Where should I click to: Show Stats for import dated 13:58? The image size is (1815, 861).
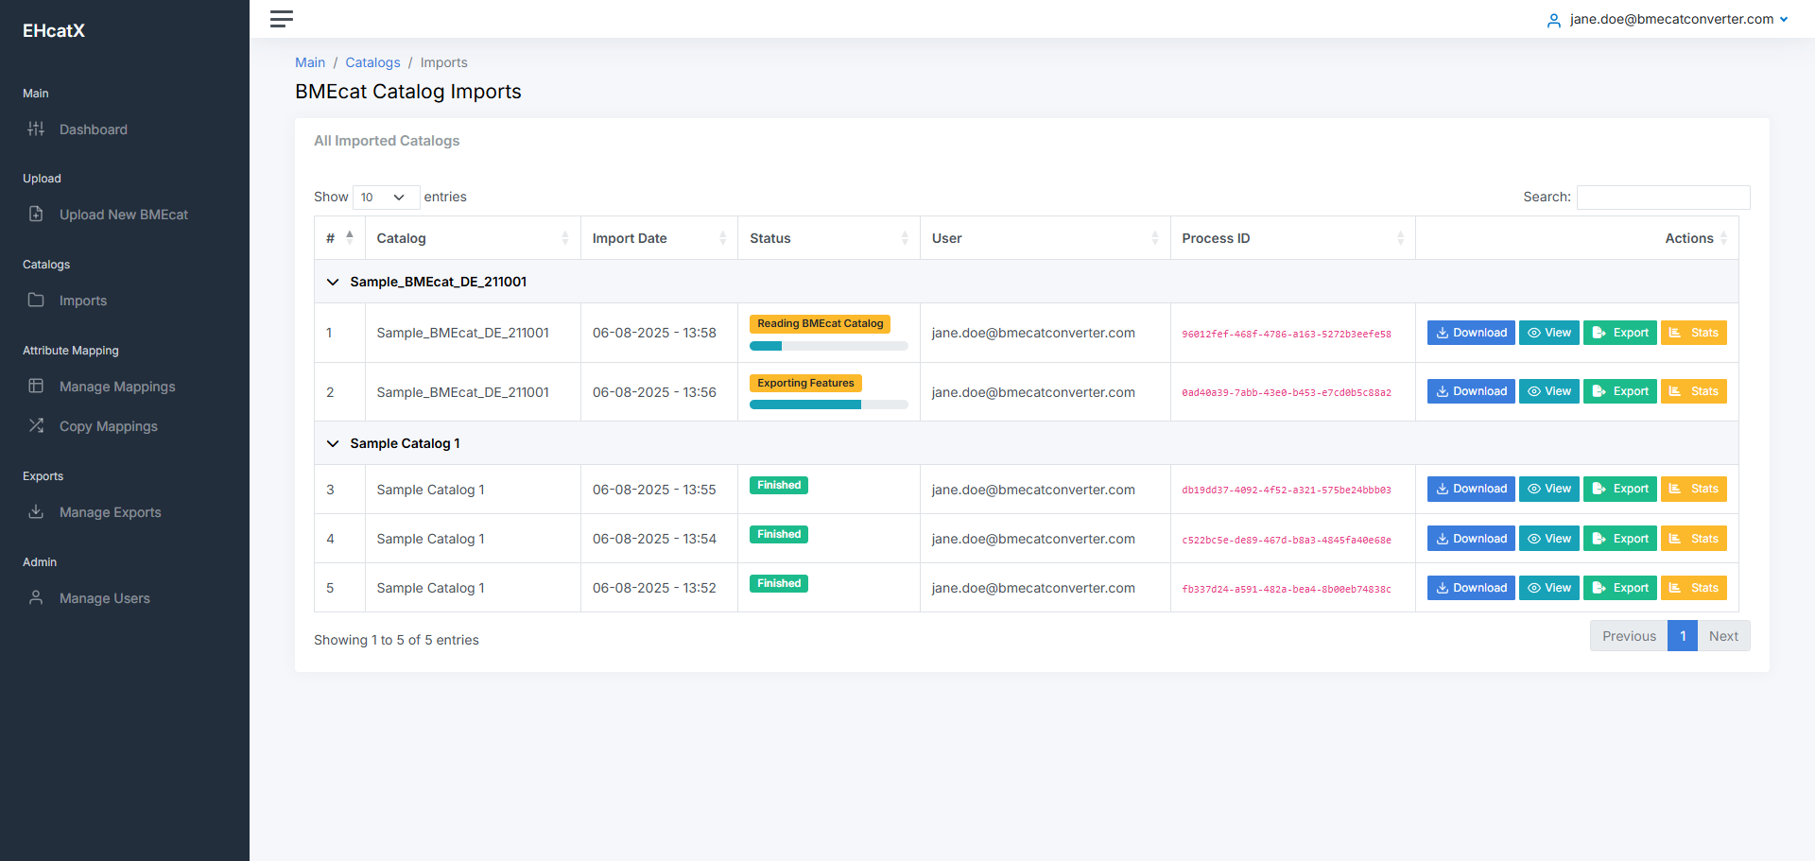pyautogui.click(x=1694, y=333)
